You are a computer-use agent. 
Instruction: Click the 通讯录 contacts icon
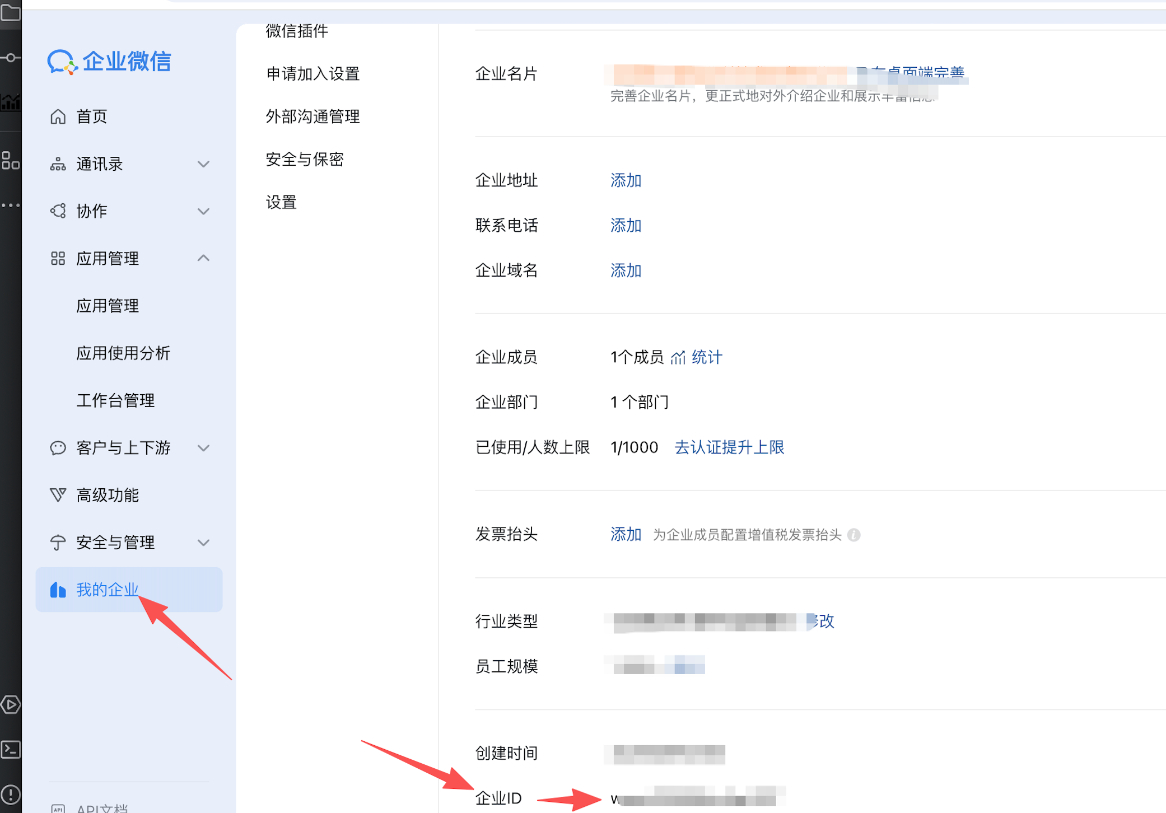click(58, 164)
